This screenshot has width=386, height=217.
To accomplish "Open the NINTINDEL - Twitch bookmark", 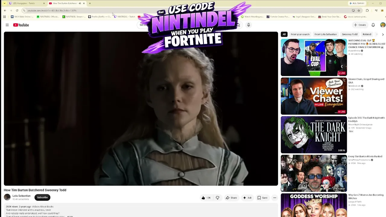I will pyautogui.click(x=125, y=17).
